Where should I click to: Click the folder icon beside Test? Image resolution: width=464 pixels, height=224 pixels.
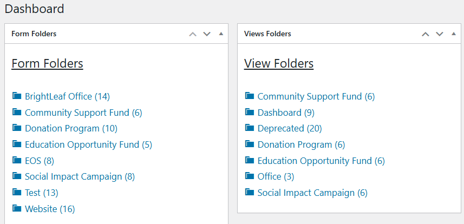coord(16,192)
